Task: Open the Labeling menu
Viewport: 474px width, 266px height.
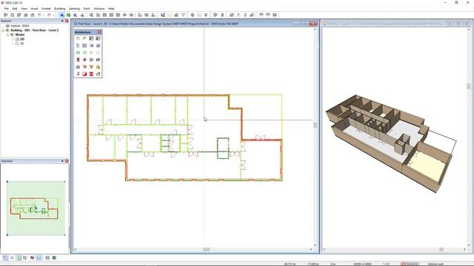Action: pos(74,8)
